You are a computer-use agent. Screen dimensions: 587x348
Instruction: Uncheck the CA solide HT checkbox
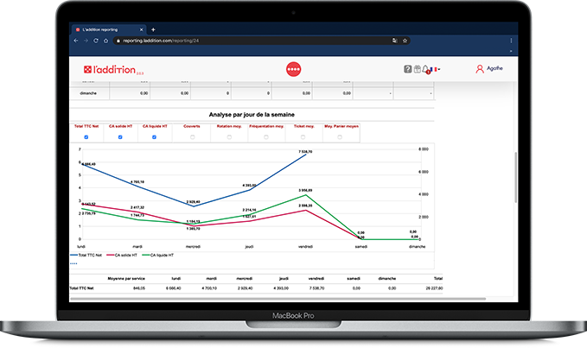tap(120, 136)
